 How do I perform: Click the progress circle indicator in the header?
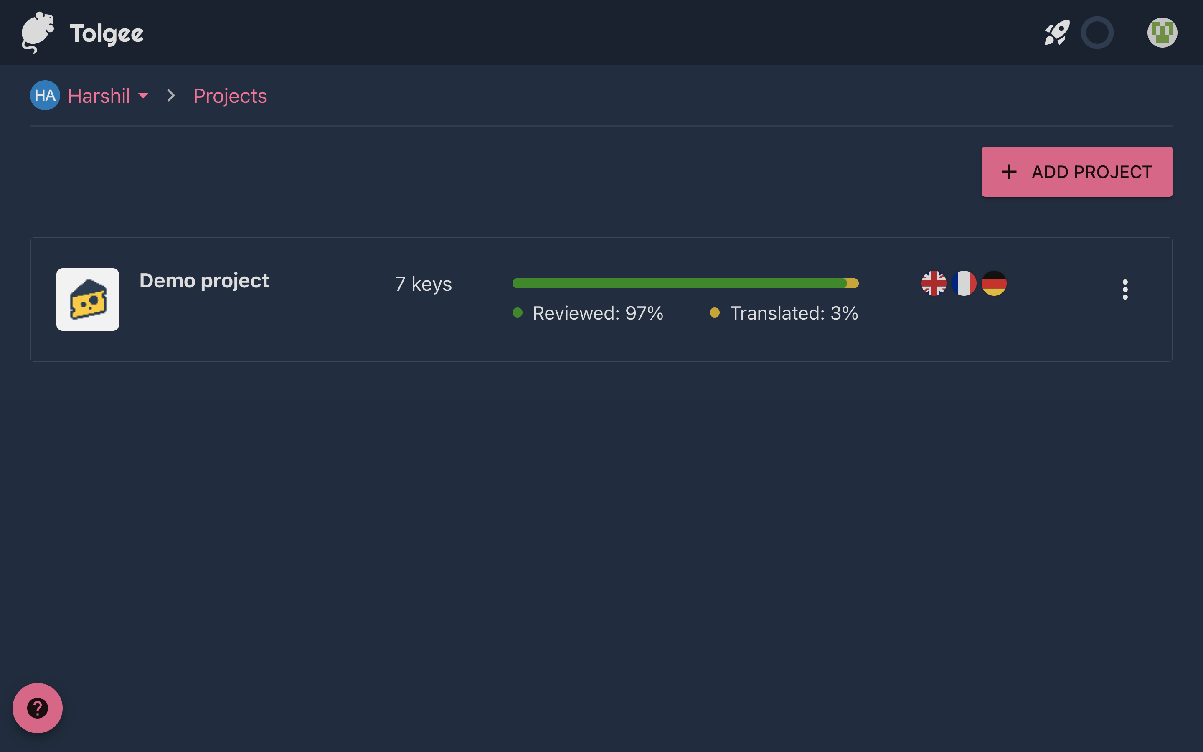(1098, 32)
